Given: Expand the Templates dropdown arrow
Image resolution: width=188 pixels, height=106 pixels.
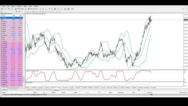Looking at the screenshot, I should tap(73, 9).
